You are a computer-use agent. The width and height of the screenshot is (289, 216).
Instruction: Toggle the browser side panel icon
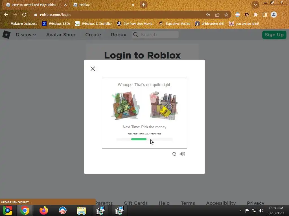click(265, 15)
